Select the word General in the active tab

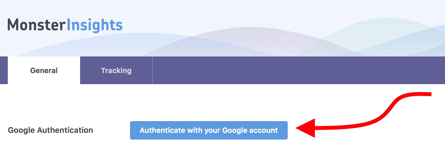(44, 71)
